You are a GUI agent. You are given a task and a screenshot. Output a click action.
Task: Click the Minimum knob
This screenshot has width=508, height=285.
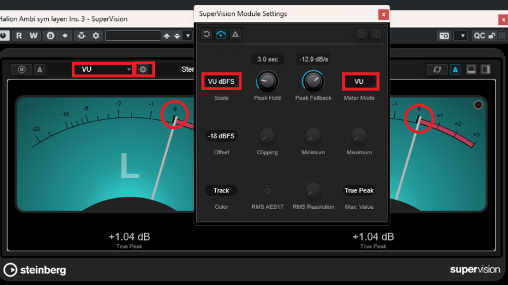tap(313, 136)
